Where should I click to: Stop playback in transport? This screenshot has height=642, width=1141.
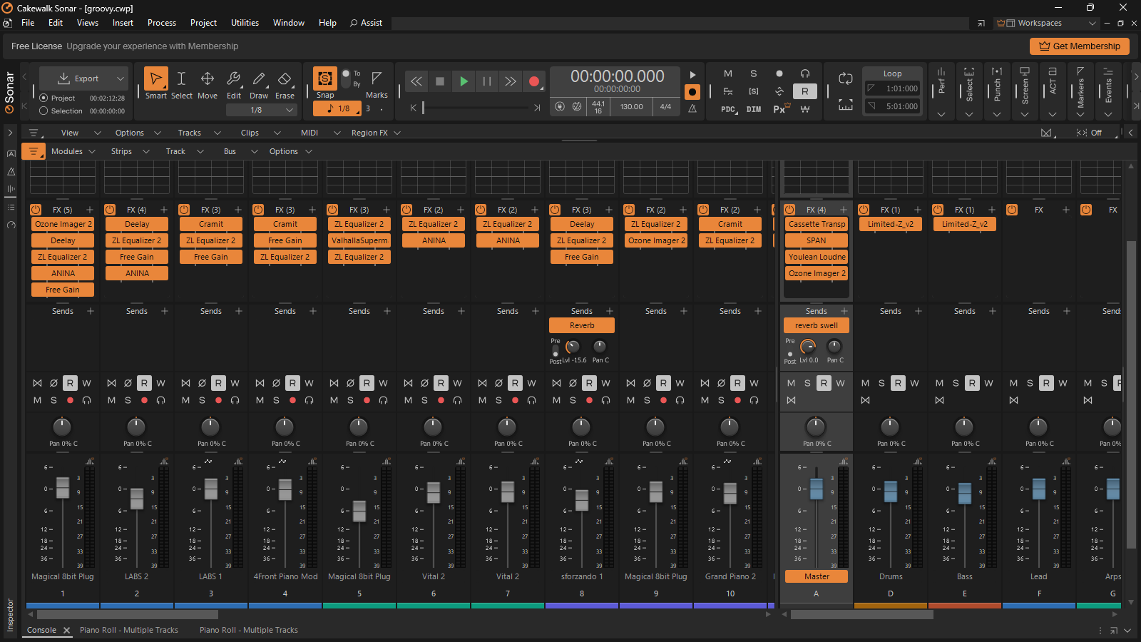[440, 81]
